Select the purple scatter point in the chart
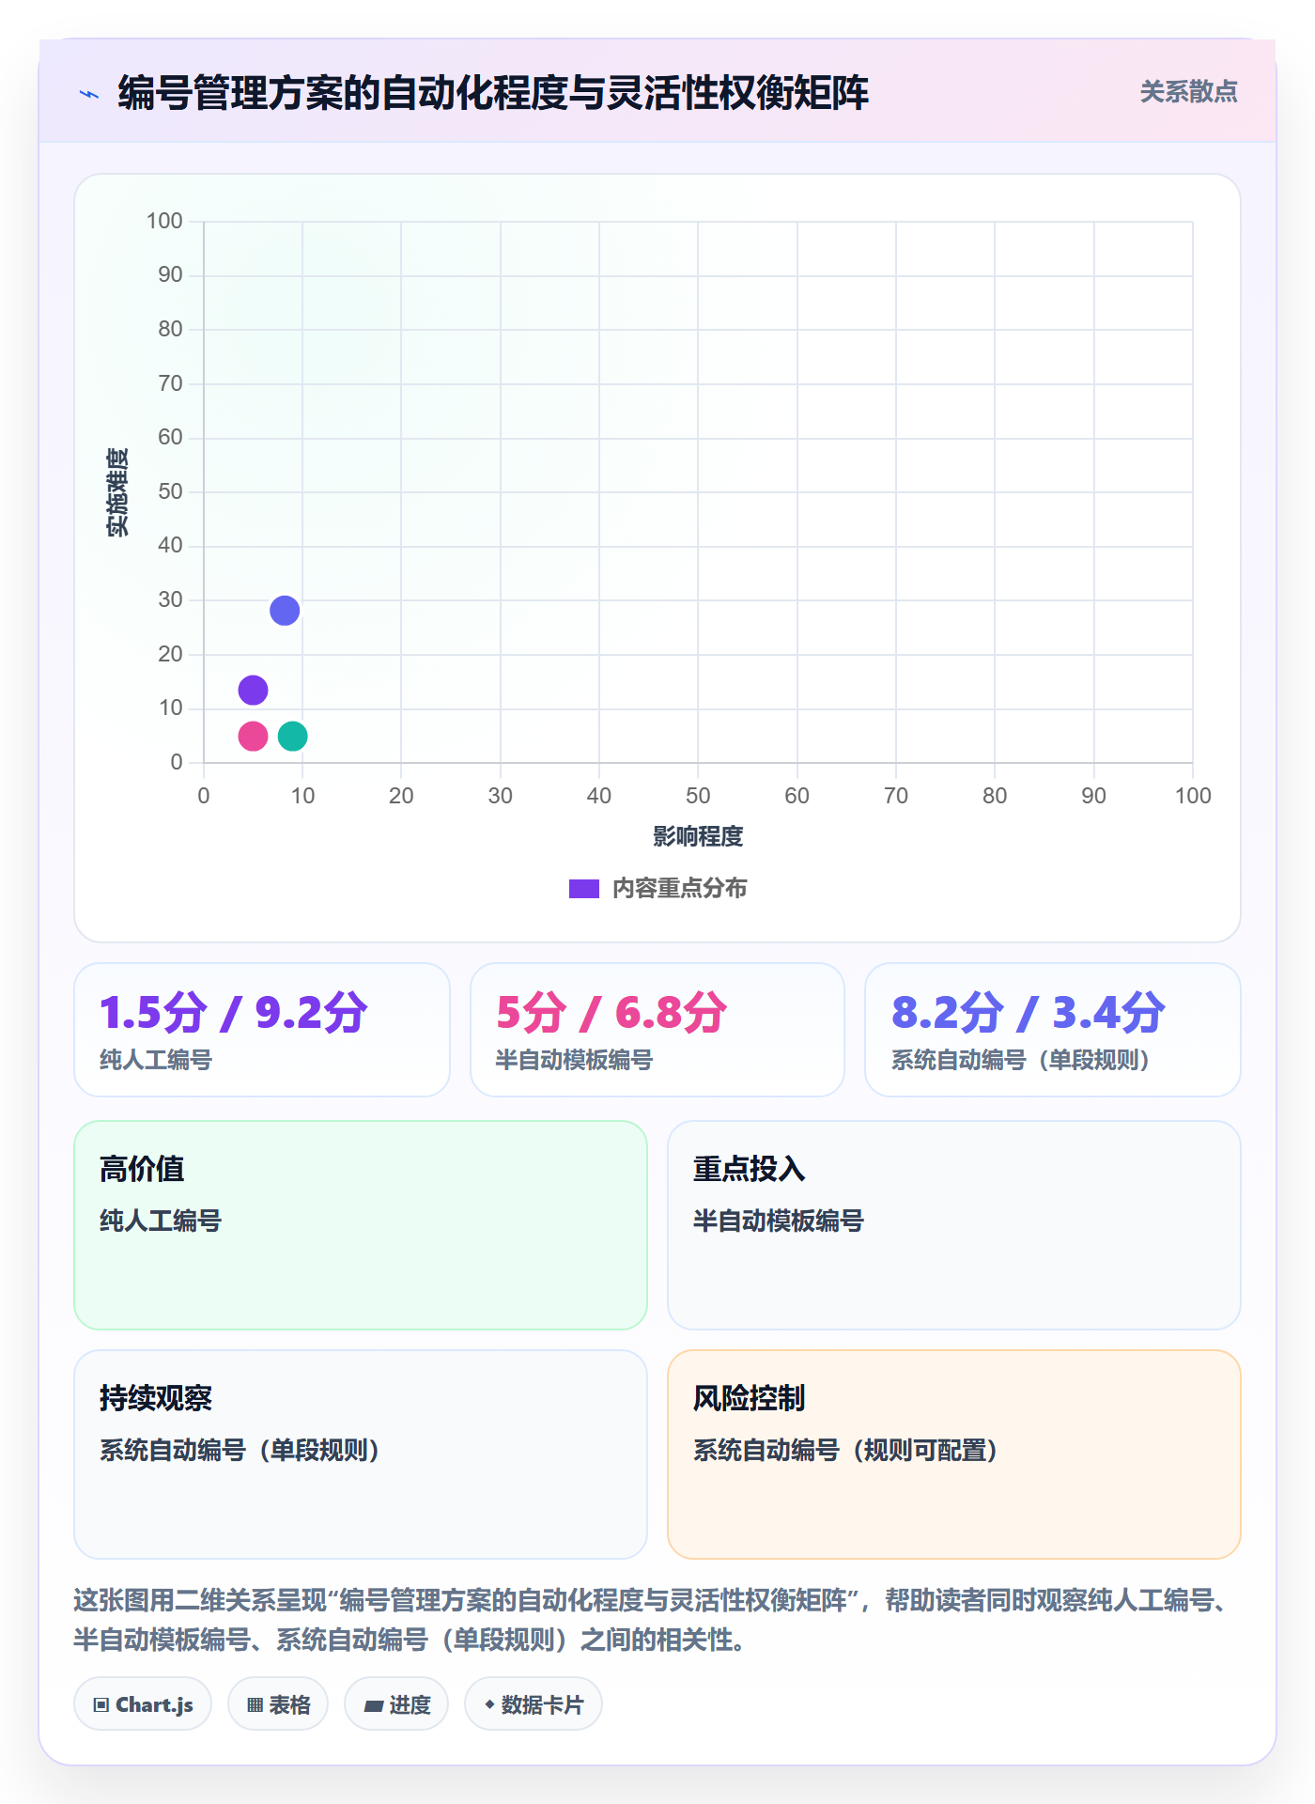 [x=253, y=691]
